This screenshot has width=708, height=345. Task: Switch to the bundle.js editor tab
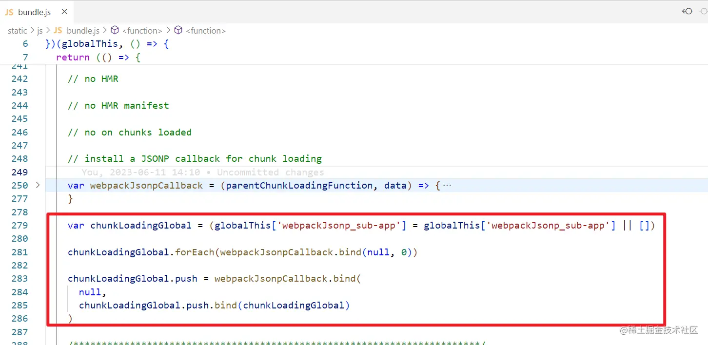pos(36,12)
